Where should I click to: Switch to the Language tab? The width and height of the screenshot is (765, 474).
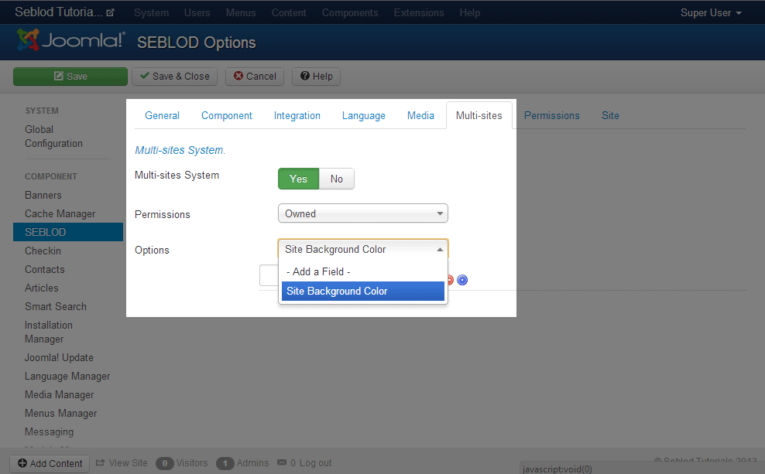(x=363, y=115)
